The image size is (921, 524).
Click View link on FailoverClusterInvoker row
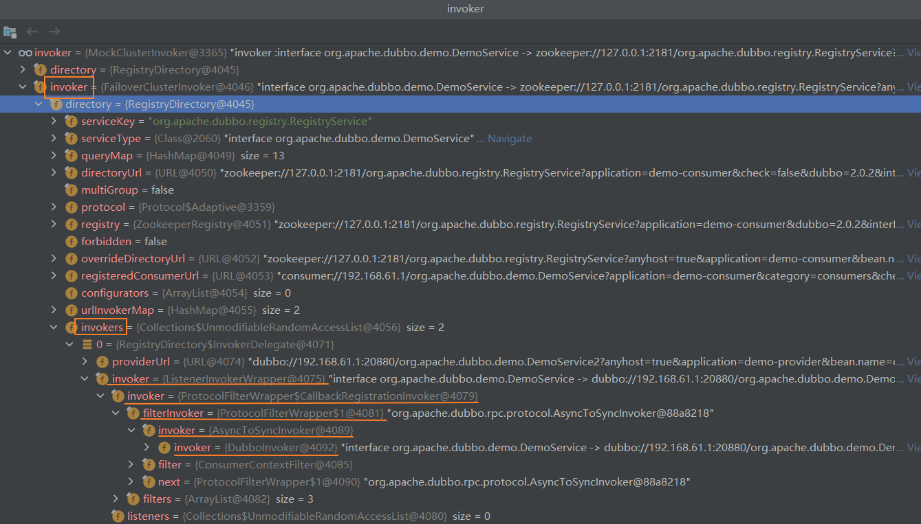click(x=913, y=87)
